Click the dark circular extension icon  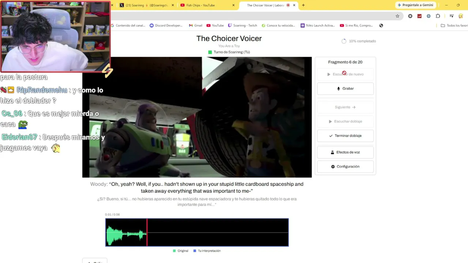coord(410,16)
